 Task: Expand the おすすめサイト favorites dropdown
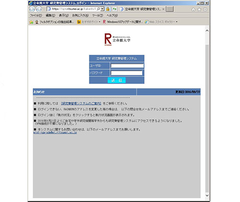pos(99,22)
